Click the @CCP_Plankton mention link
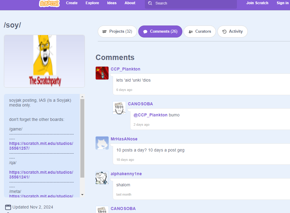 tap(150, 115)
